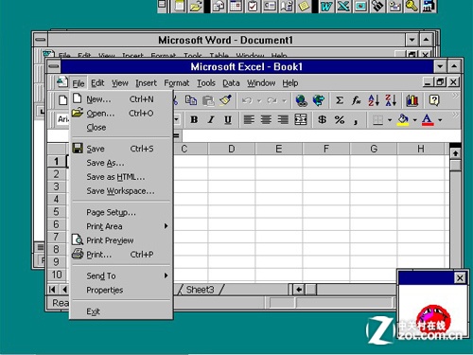Apply the yellow Fill Color button
This screenshot has height=355, width=473.
tap(403, 120)
